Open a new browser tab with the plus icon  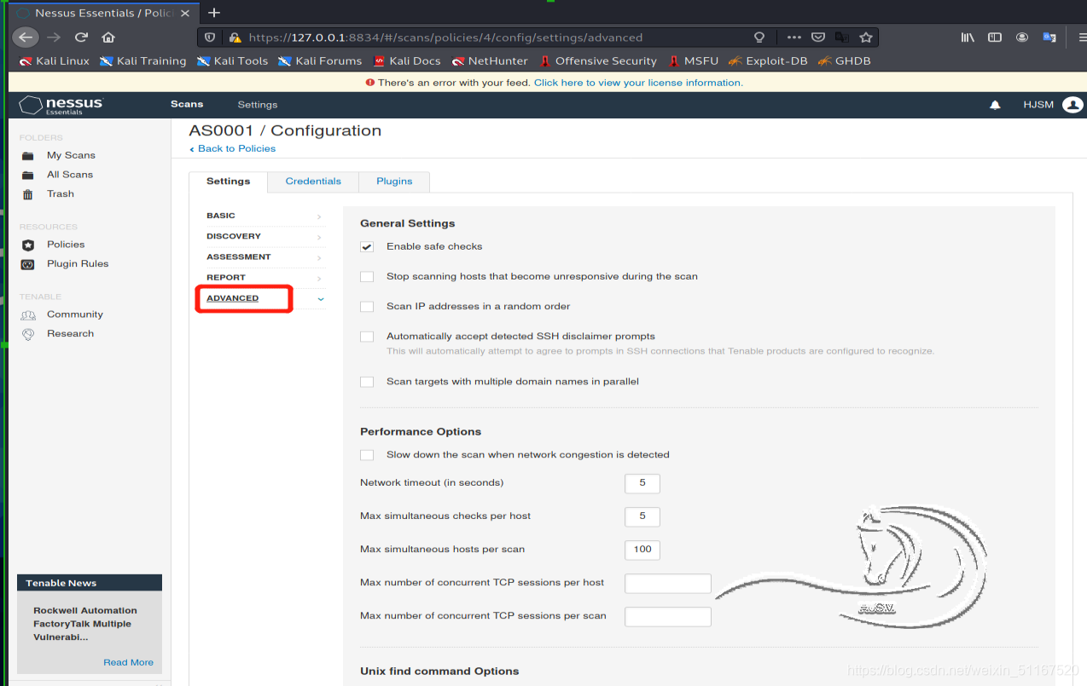click(214, 13)
